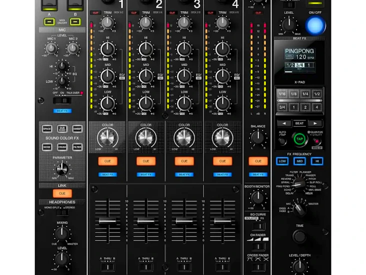366x275 pixels.
Task: Click the MIC 2 level knob
Action: (x=73, y=48)
